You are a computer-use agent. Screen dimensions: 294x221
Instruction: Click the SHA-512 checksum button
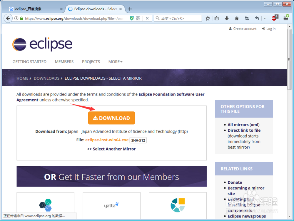(138, 140)
